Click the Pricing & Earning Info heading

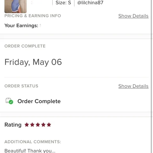coord(33,16)
